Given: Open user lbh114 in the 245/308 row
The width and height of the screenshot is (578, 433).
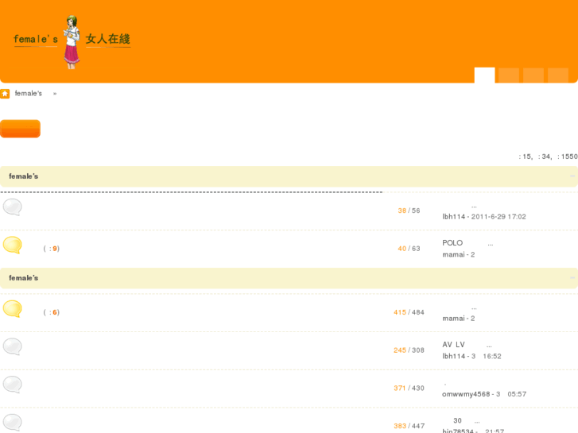Looking at the screenshot, I should [454, 357].
